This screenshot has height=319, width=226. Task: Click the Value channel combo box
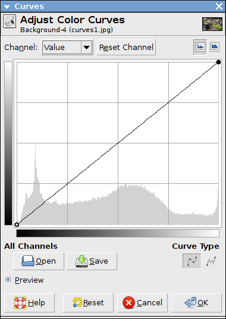point(67,48)
